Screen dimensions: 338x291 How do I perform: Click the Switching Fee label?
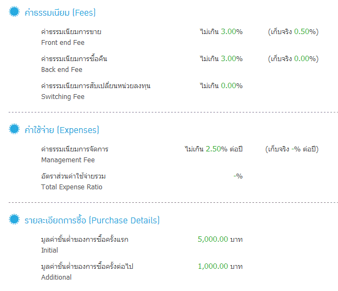click(x=63, y=97)
